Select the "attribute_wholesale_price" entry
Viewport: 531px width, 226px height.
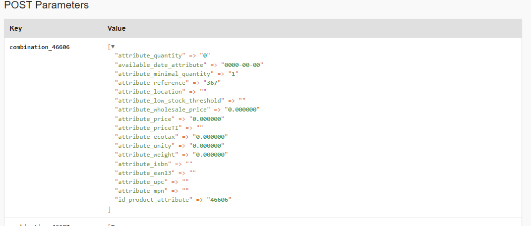pos(163,110)
